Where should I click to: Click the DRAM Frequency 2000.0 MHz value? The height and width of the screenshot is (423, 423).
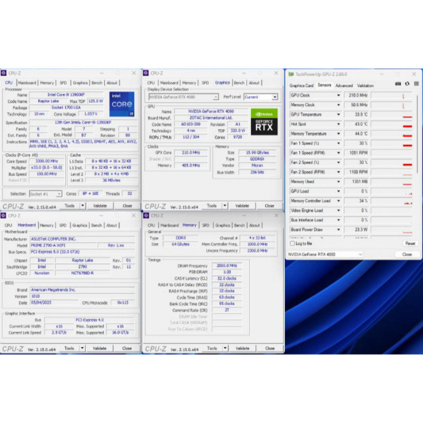(x=227, y=266)
